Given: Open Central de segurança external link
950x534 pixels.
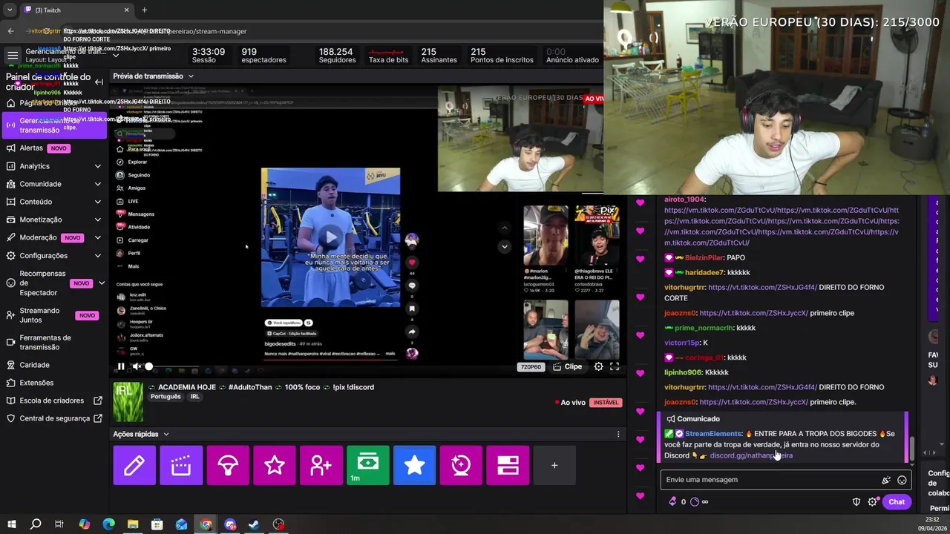Looking at the screenshot, I should 53,418.
